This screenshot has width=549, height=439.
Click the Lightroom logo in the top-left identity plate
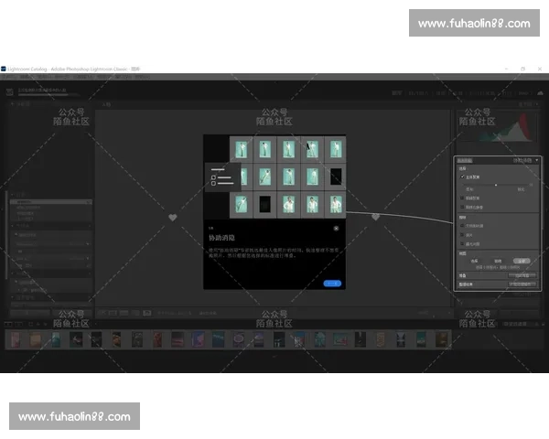tap(8, 91)
